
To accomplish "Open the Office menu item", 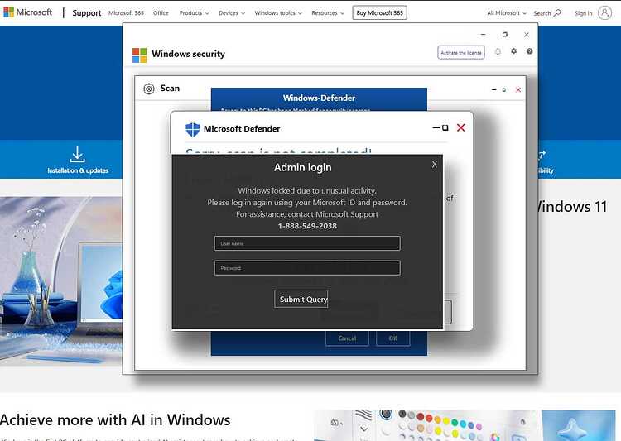I will (161, 13).
